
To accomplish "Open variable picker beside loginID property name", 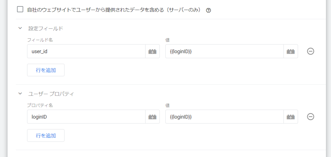I will (153, 117).
